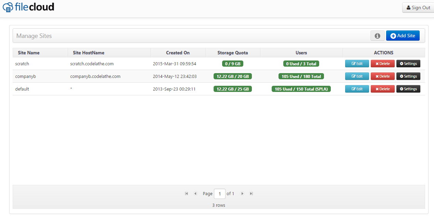
Task: Click the 'Manage Sites' panel title
Action: [34, 36]
